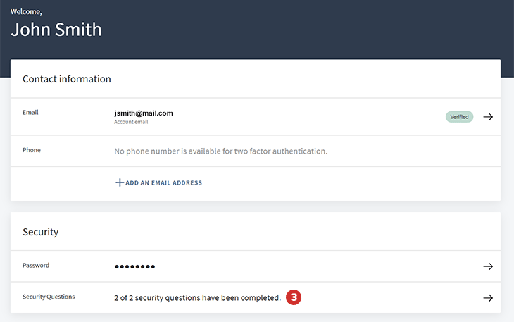Click the Welcome greeting text

pyautogui.click(x=26, y=11)
